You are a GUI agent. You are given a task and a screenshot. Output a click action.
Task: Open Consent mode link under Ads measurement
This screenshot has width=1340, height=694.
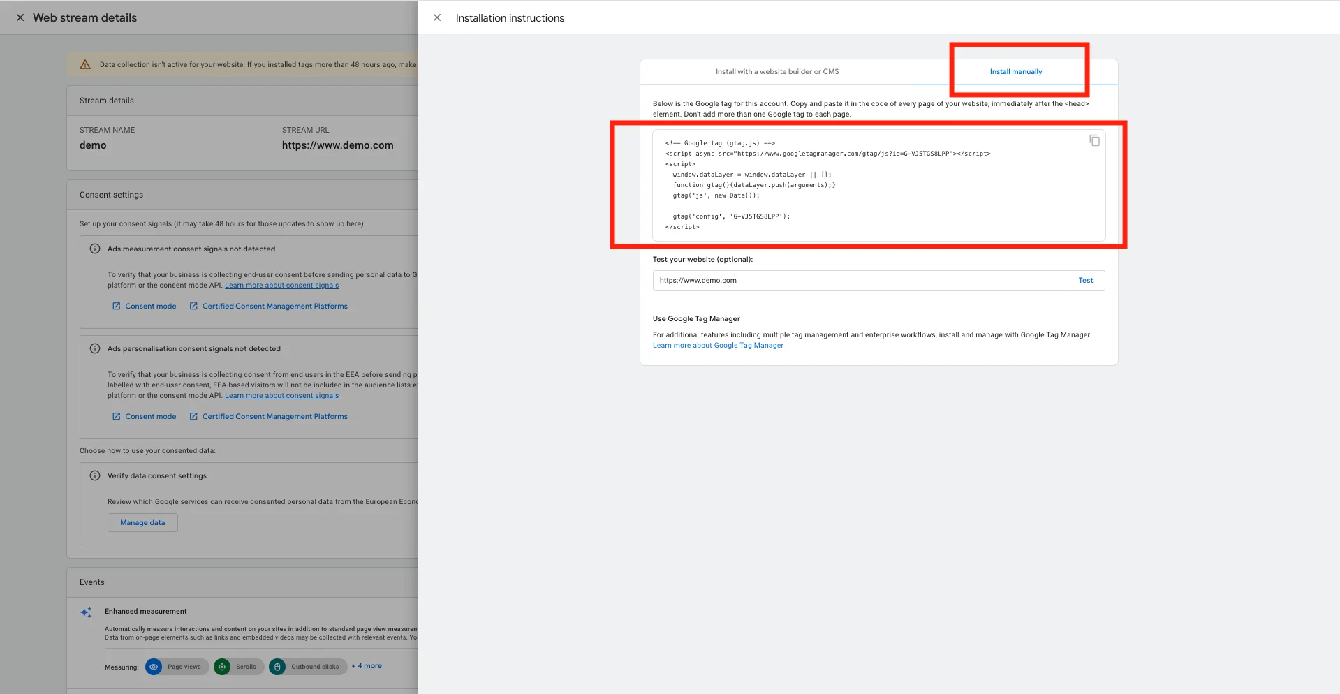point(151,306)
